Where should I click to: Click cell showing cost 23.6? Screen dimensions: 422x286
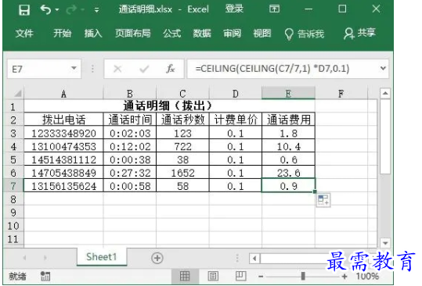click(288, 173)
